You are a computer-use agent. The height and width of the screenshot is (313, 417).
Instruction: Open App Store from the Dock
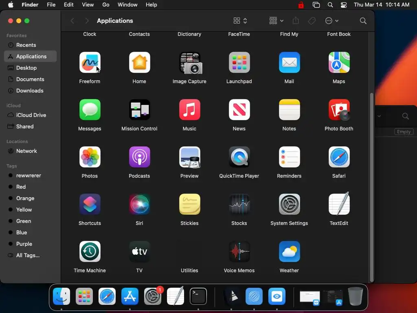[x=130, y=296]
